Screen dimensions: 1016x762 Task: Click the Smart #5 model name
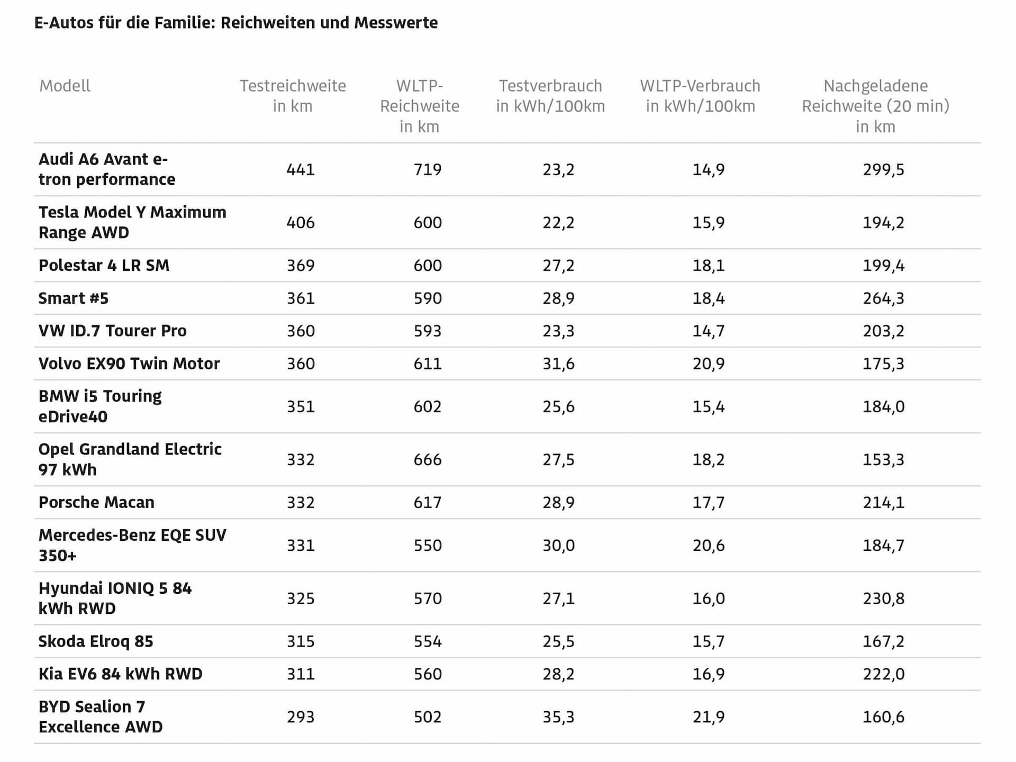(74, 298)
